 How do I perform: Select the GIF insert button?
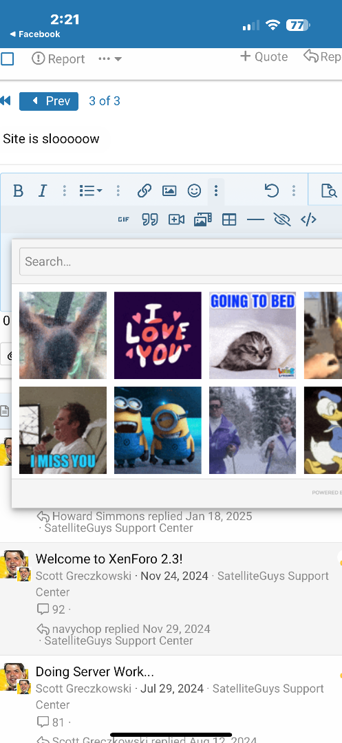pos(123,219)
